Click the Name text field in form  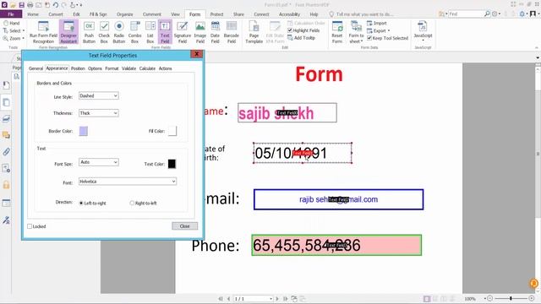pos(287,112)
